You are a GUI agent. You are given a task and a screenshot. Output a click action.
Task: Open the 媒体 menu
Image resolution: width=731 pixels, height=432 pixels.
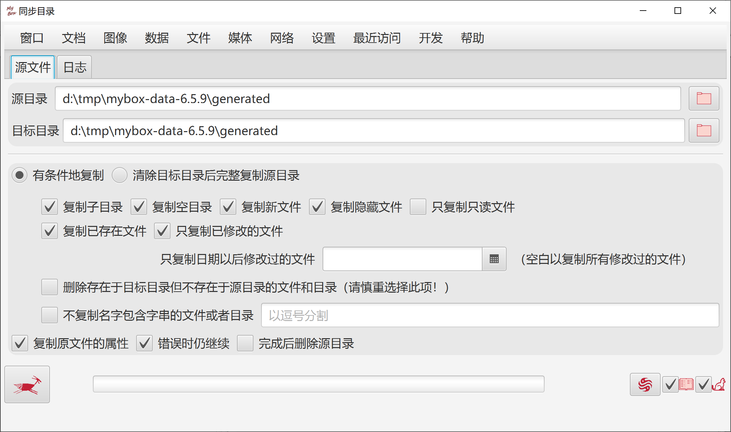pyautogui.click(x=240, y=38)
